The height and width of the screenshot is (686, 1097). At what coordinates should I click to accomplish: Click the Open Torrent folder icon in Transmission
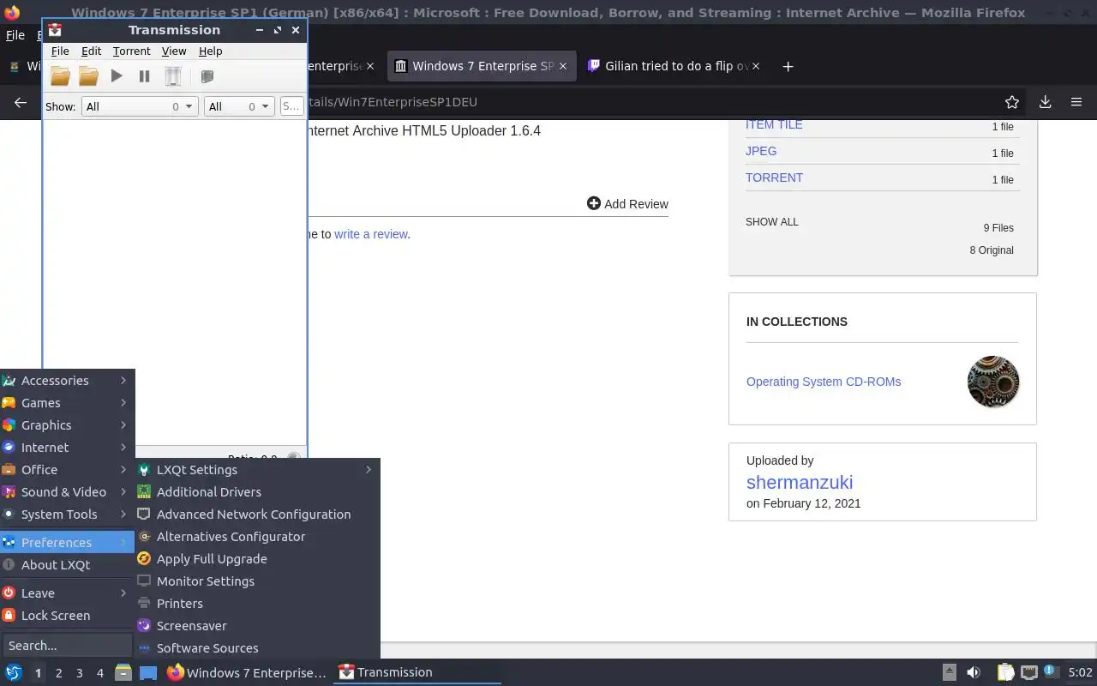[x=60, y=76]
